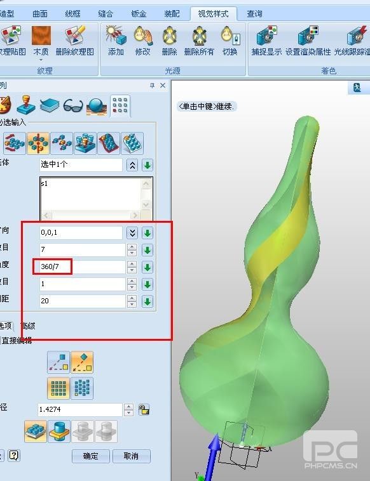Click 设置渲染属性 render properties icon
This screenshot has width=370, height=481.
308,41
